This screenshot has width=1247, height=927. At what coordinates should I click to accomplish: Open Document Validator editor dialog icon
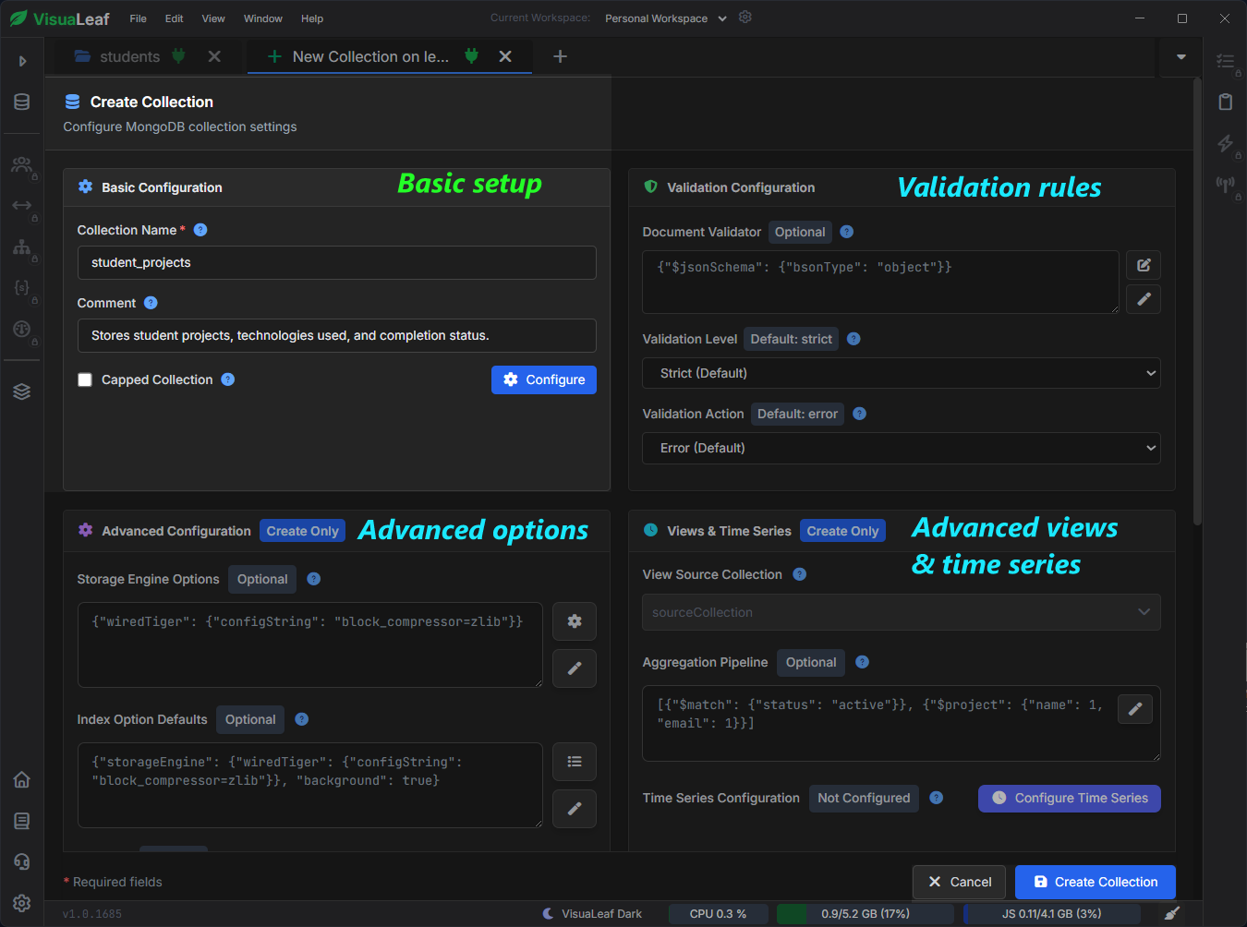point(1144,266)
